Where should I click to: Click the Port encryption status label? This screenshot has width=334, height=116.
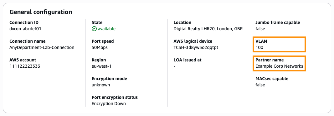click(x=115, y=97)
